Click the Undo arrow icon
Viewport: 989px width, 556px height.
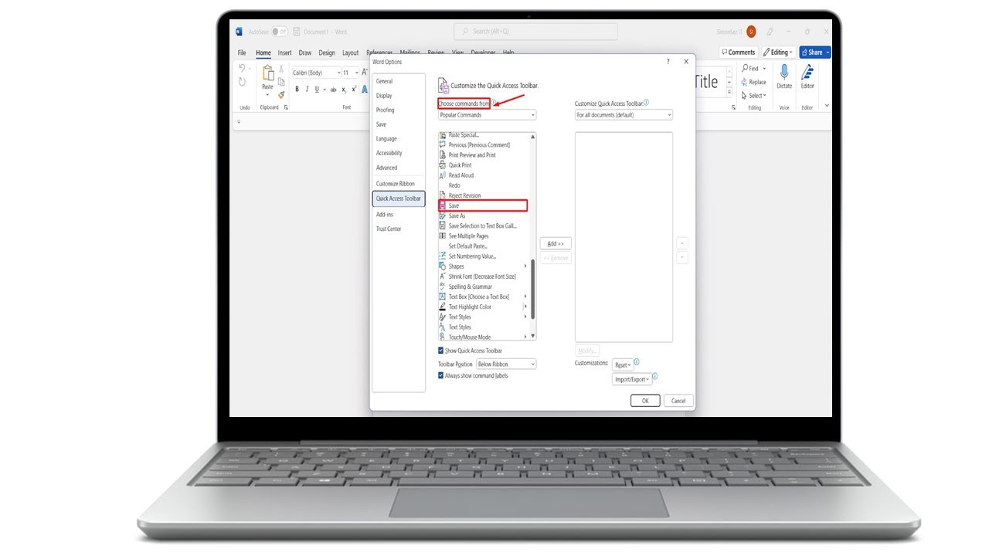click(x=242, y=69)
